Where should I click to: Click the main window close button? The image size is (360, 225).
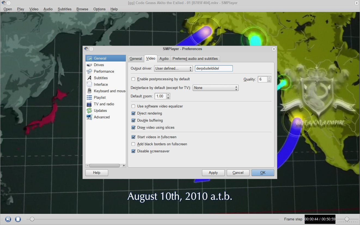click(x=357, y=3)
